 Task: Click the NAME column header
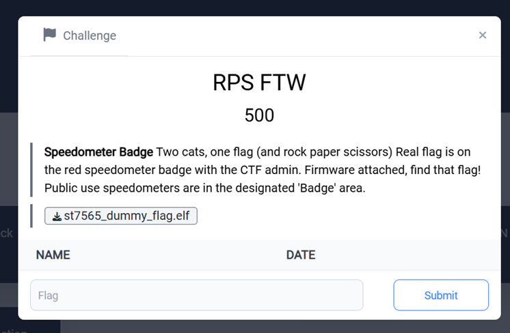(53, 255)
